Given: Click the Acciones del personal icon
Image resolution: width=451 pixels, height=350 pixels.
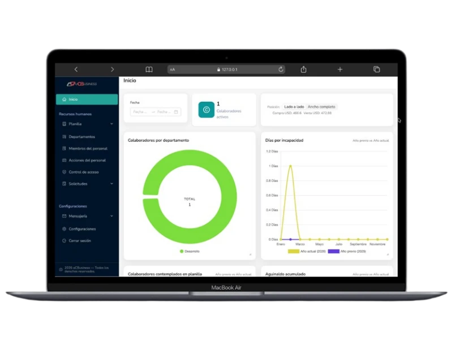Looking at the screenshot, I should (x=64, y=161).
